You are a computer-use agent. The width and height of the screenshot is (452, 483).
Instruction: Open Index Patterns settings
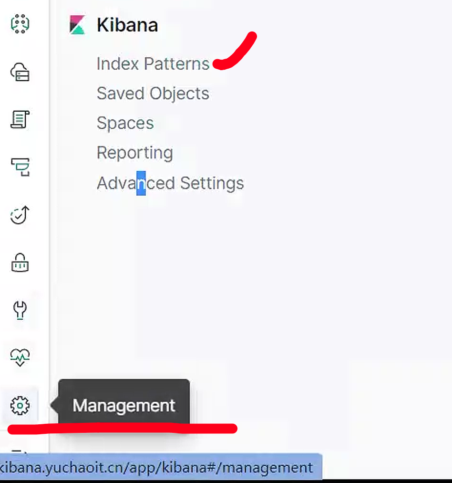tap(153, 64)
